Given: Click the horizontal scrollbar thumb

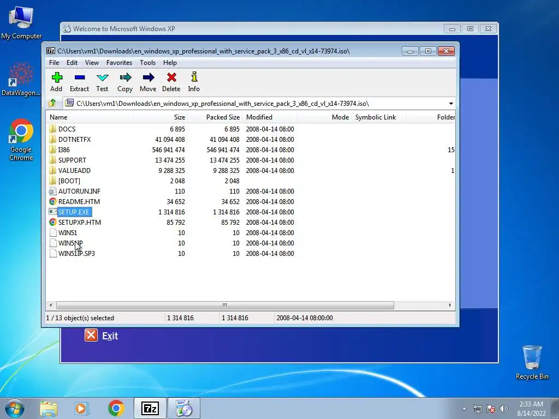Looking at the screenshot, I should tap(225, 305).
